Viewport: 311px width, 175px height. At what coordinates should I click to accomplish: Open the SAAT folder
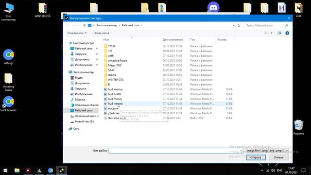111,70
